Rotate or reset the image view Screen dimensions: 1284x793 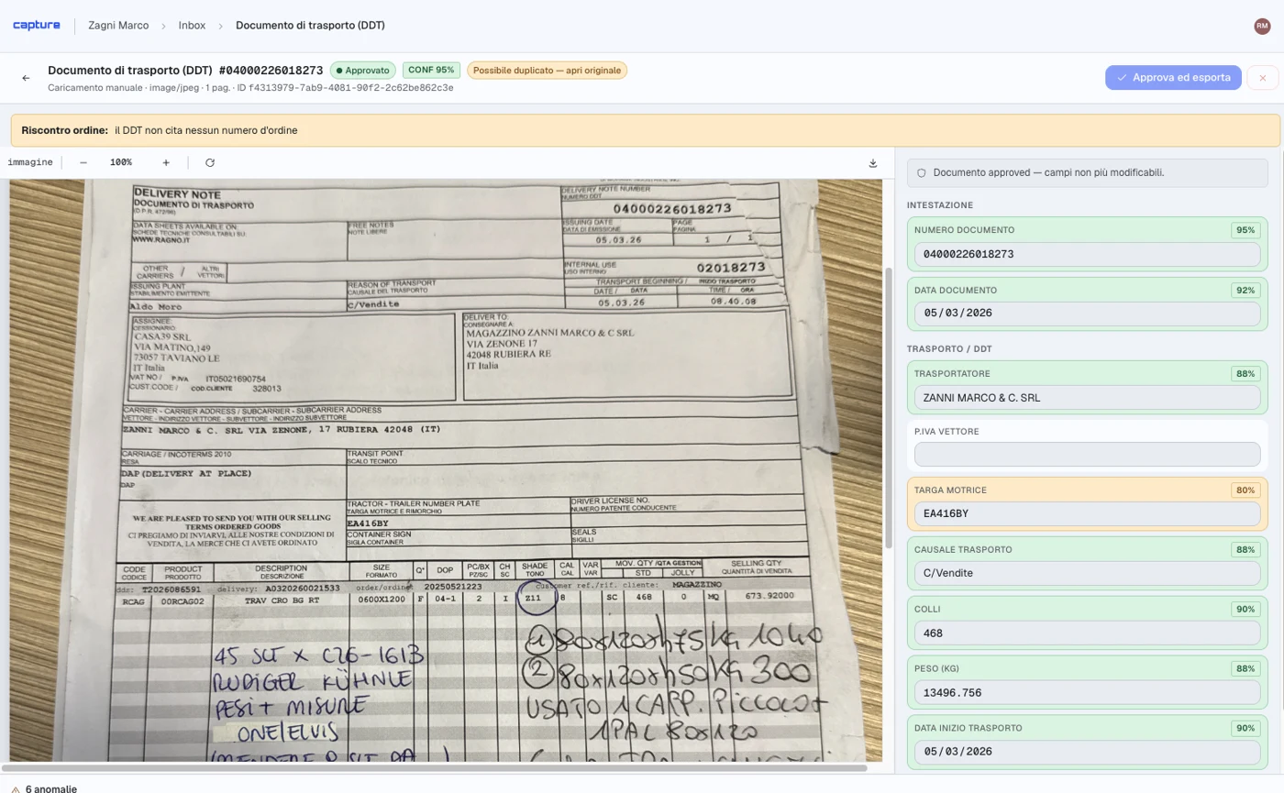210,162
